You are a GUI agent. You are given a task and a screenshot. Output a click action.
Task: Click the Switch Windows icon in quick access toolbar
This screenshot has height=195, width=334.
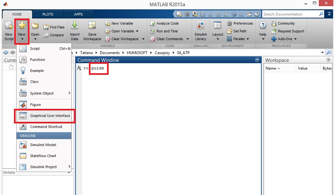(x=249, y=14)
